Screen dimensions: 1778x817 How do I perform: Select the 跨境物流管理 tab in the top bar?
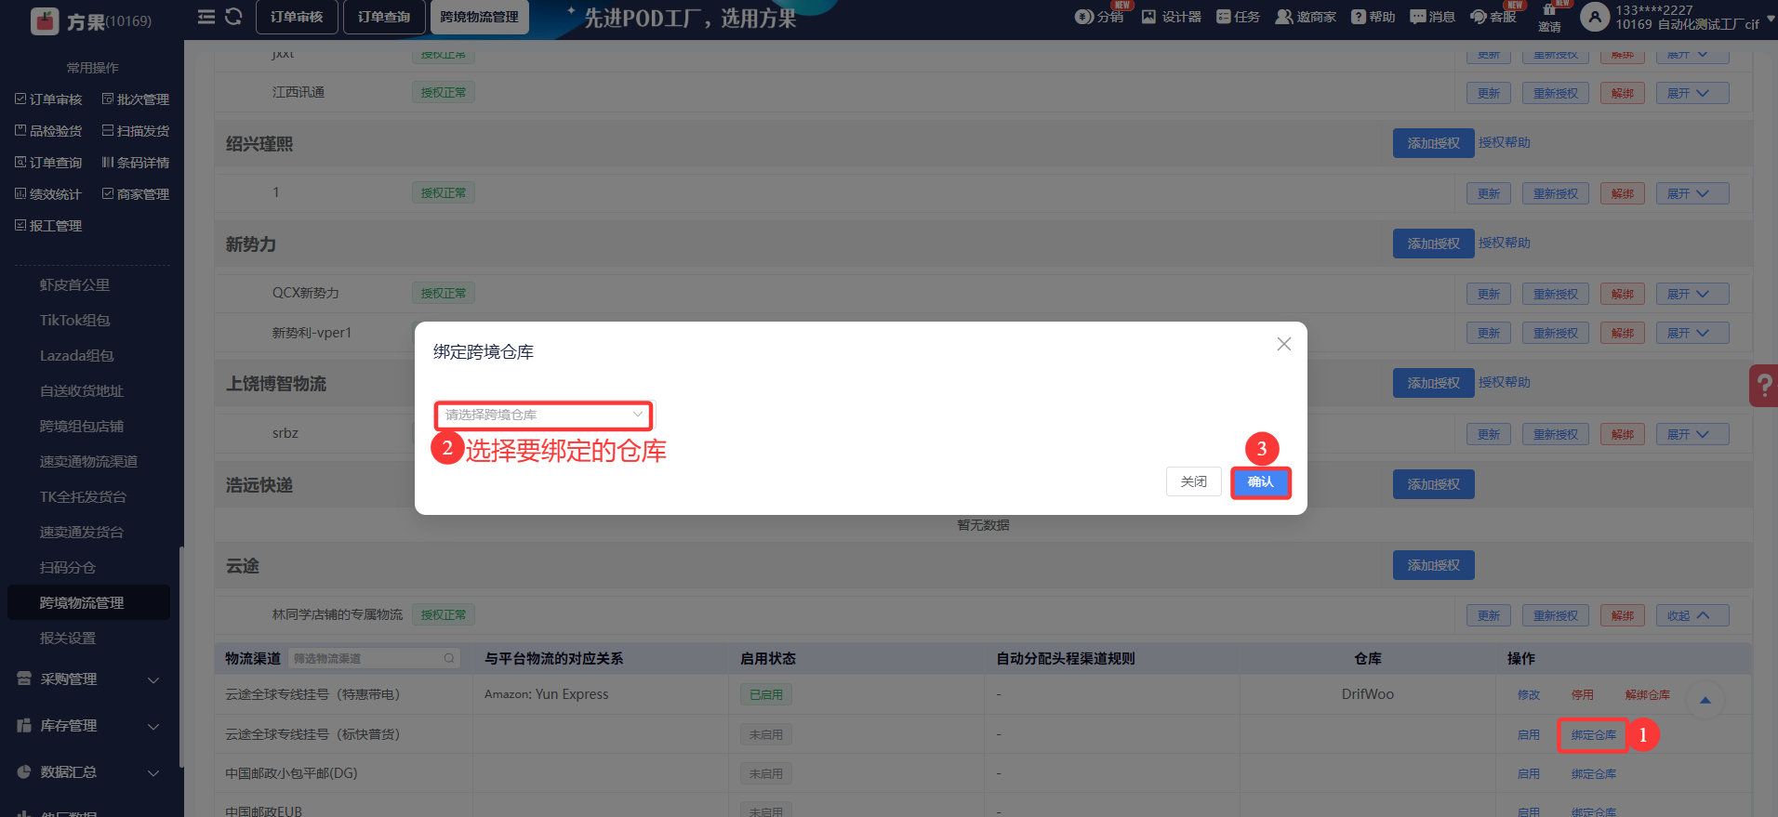480,17
